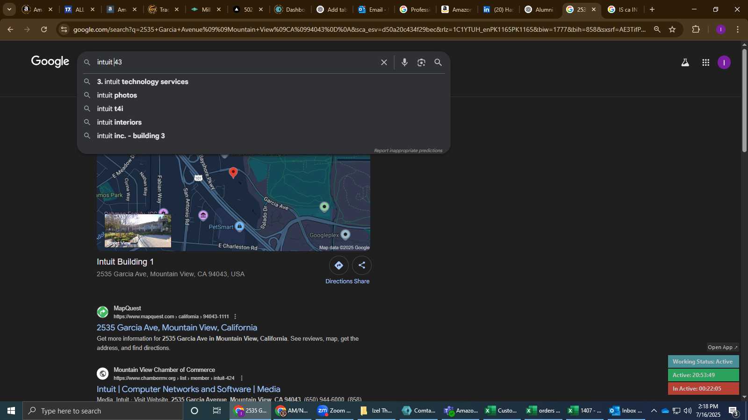
Task: Open Chrome extensions puzzle icon
Action: 696,29
